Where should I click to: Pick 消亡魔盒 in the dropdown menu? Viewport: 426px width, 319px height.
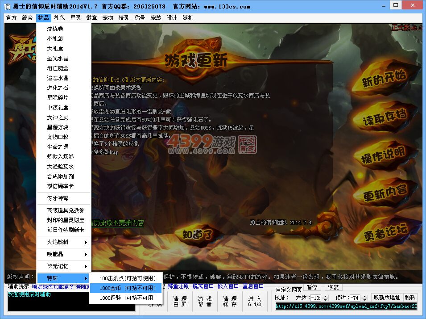(64, 68)
